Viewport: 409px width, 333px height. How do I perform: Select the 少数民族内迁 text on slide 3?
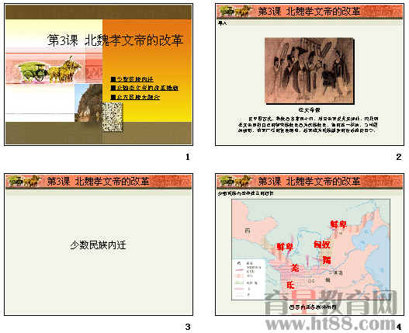(x=98, y=245)
